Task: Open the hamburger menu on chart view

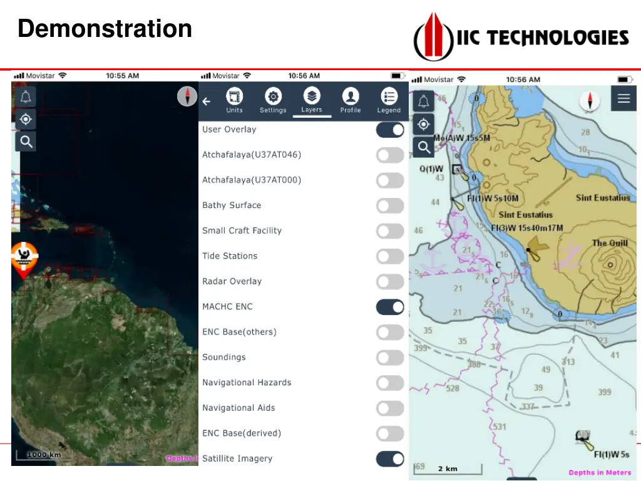Action: point(623,98)
